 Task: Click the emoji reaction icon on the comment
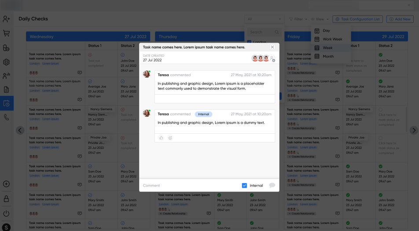[170, 138]
